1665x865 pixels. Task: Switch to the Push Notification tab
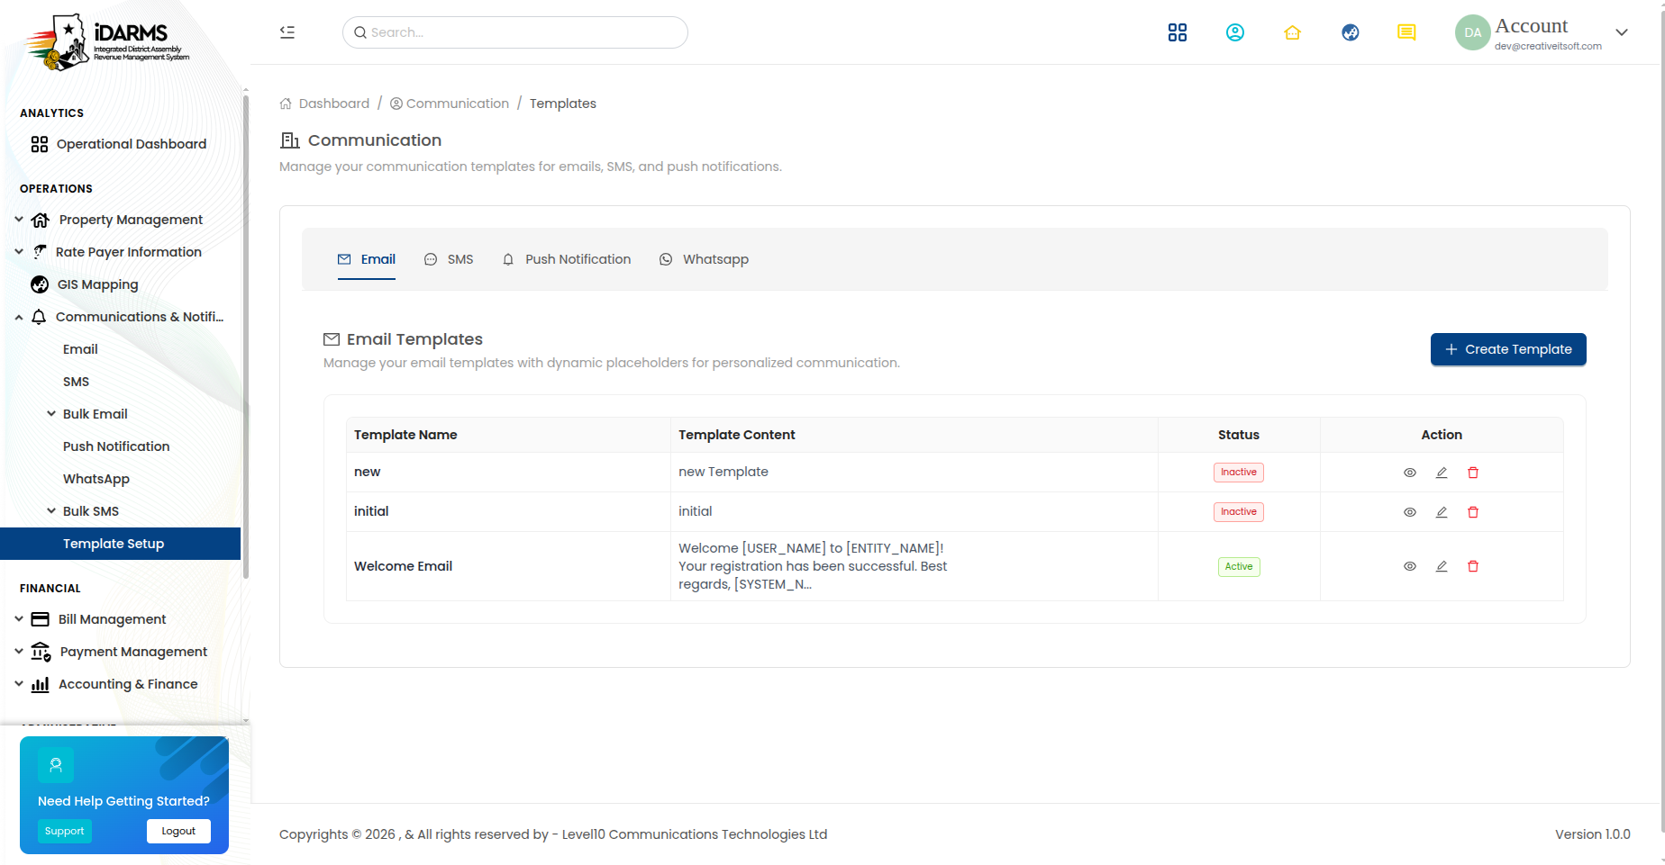point(567,259)
